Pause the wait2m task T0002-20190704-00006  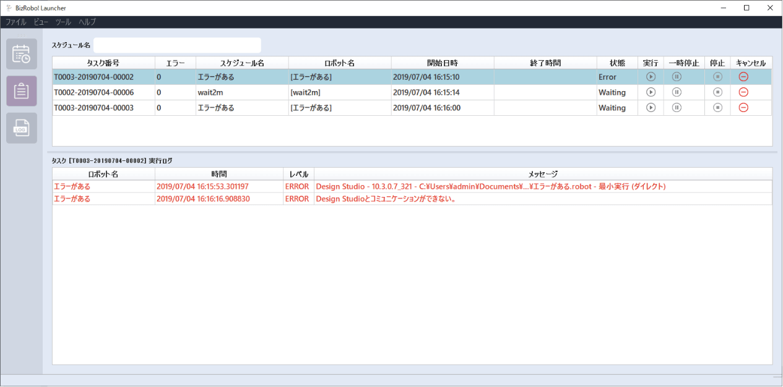point(677,92)
